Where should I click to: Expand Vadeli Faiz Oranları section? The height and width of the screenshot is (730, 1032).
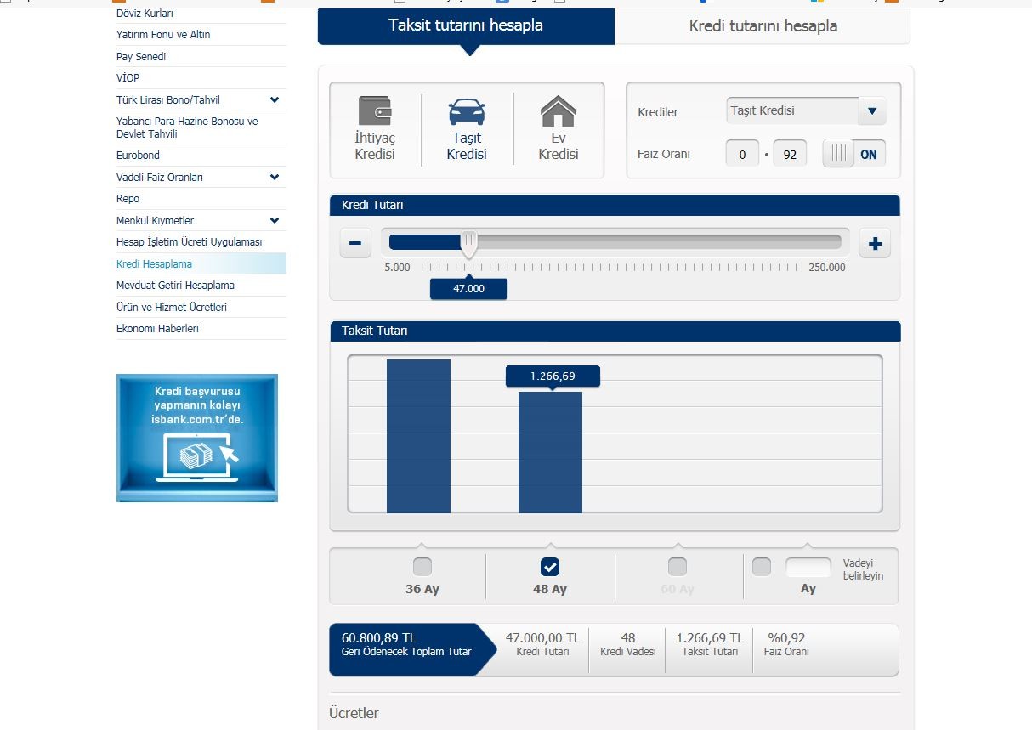(274, 177)
